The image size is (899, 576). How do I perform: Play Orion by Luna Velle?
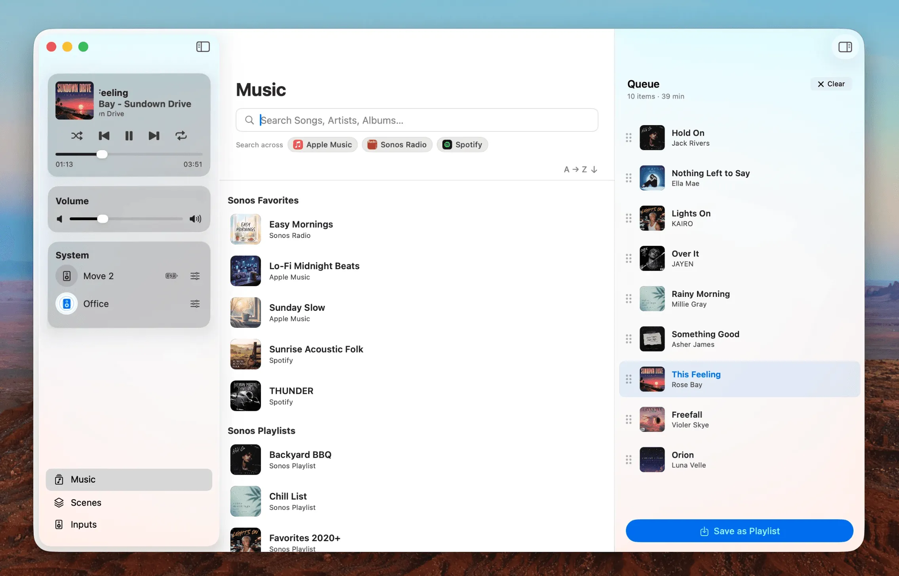click(x=739, y=460)
